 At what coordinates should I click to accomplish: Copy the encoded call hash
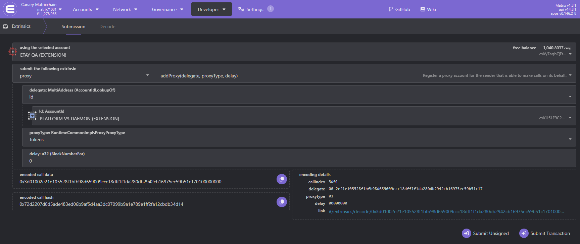tap(282, 202)
